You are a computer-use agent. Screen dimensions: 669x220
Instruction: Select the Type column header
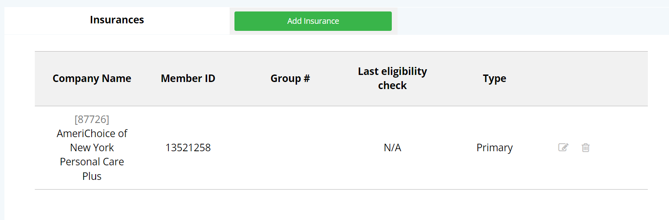[x=494, y=78]
